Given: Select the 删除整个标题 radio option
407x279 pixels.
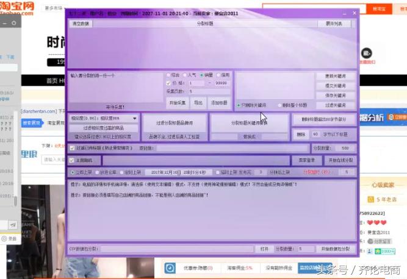Looking at the screenshot, I should point(280,105).
